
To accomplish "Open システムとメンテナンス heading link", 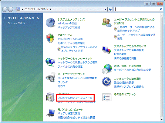I will coord(71,19).
